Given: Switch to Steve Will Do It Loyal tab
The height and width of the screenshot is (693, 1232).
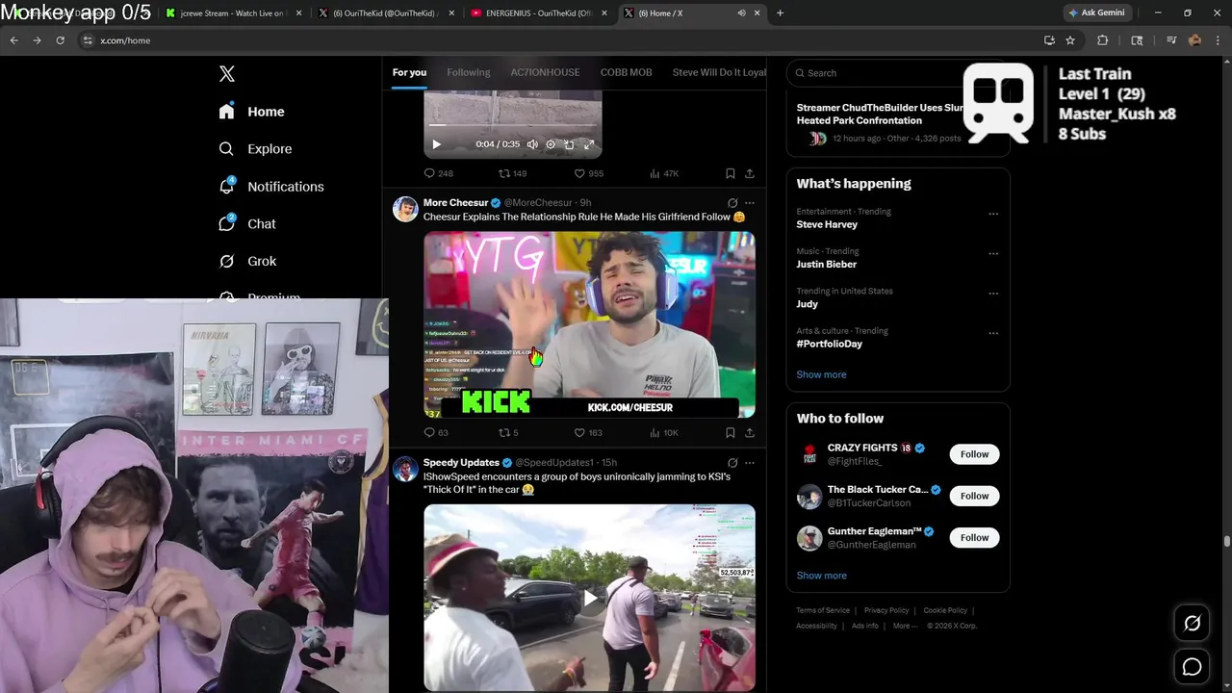Looking at the screenshot, I should coord(719,72).
